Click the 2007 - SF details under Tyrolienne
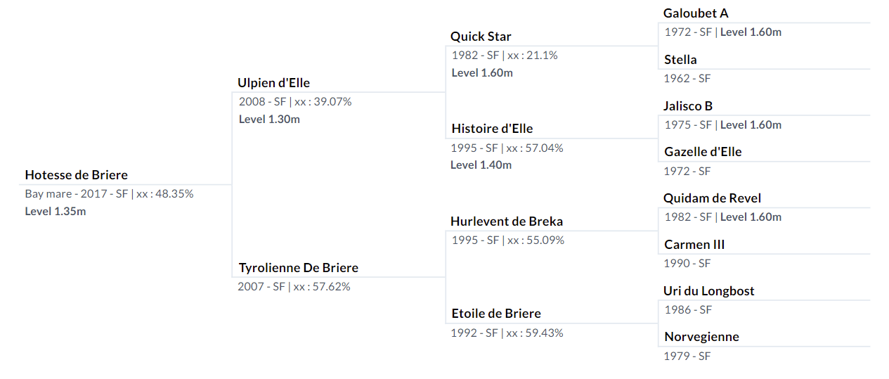889x379 pixels. click(294, 287)
